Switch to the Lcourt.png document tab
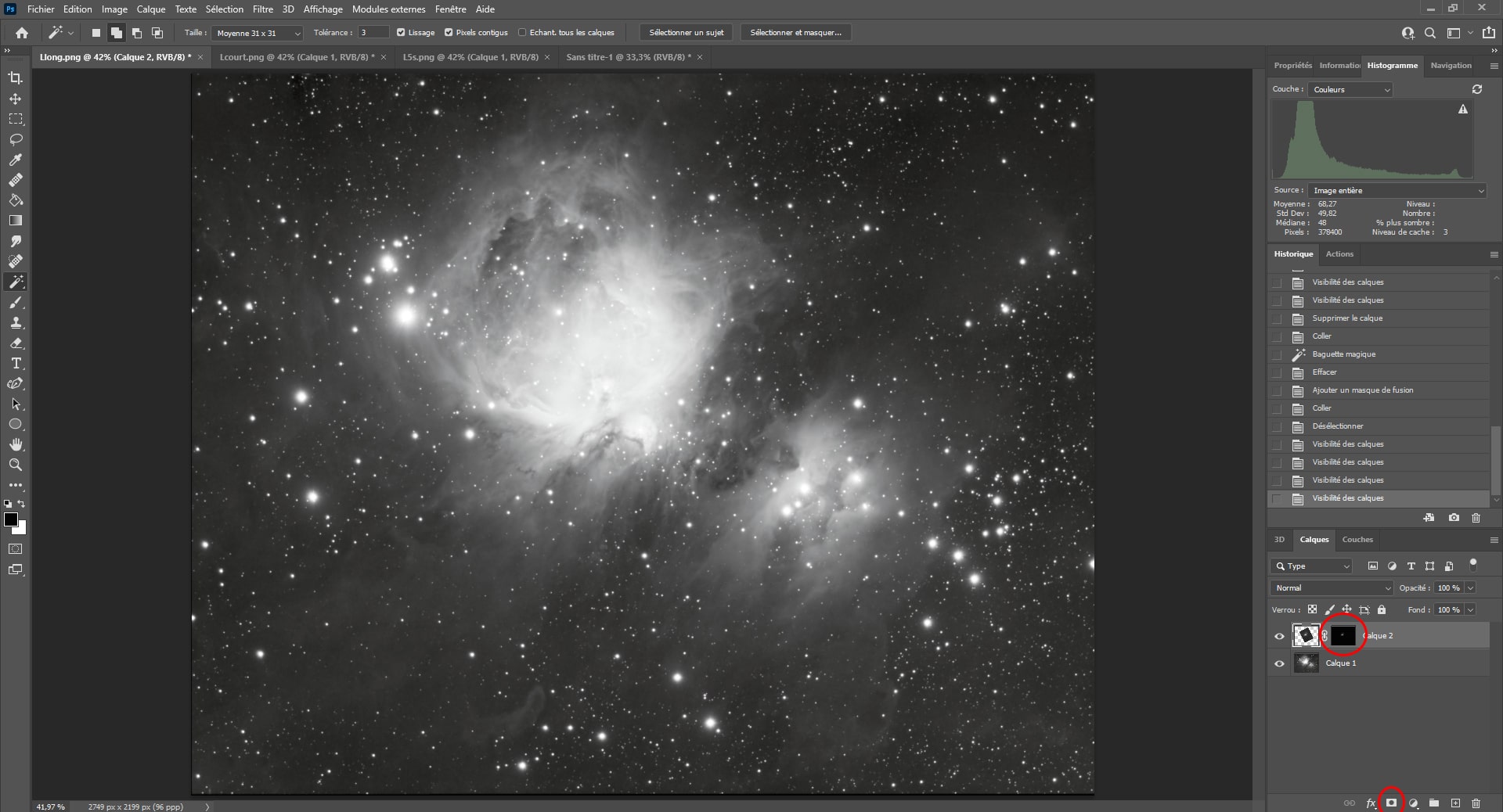 (297, 57)
